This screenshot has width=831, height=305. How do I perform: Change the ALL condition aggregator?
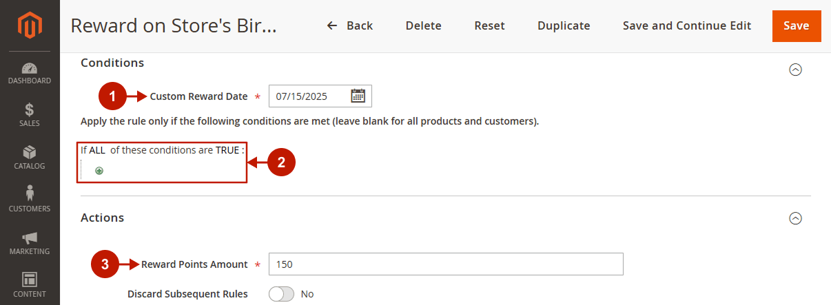[x=97, y=150]
